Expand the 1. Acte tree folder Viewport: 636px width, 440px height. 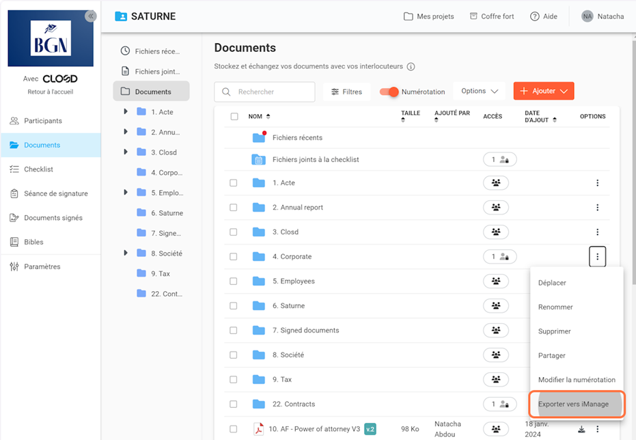pos(126,112)
